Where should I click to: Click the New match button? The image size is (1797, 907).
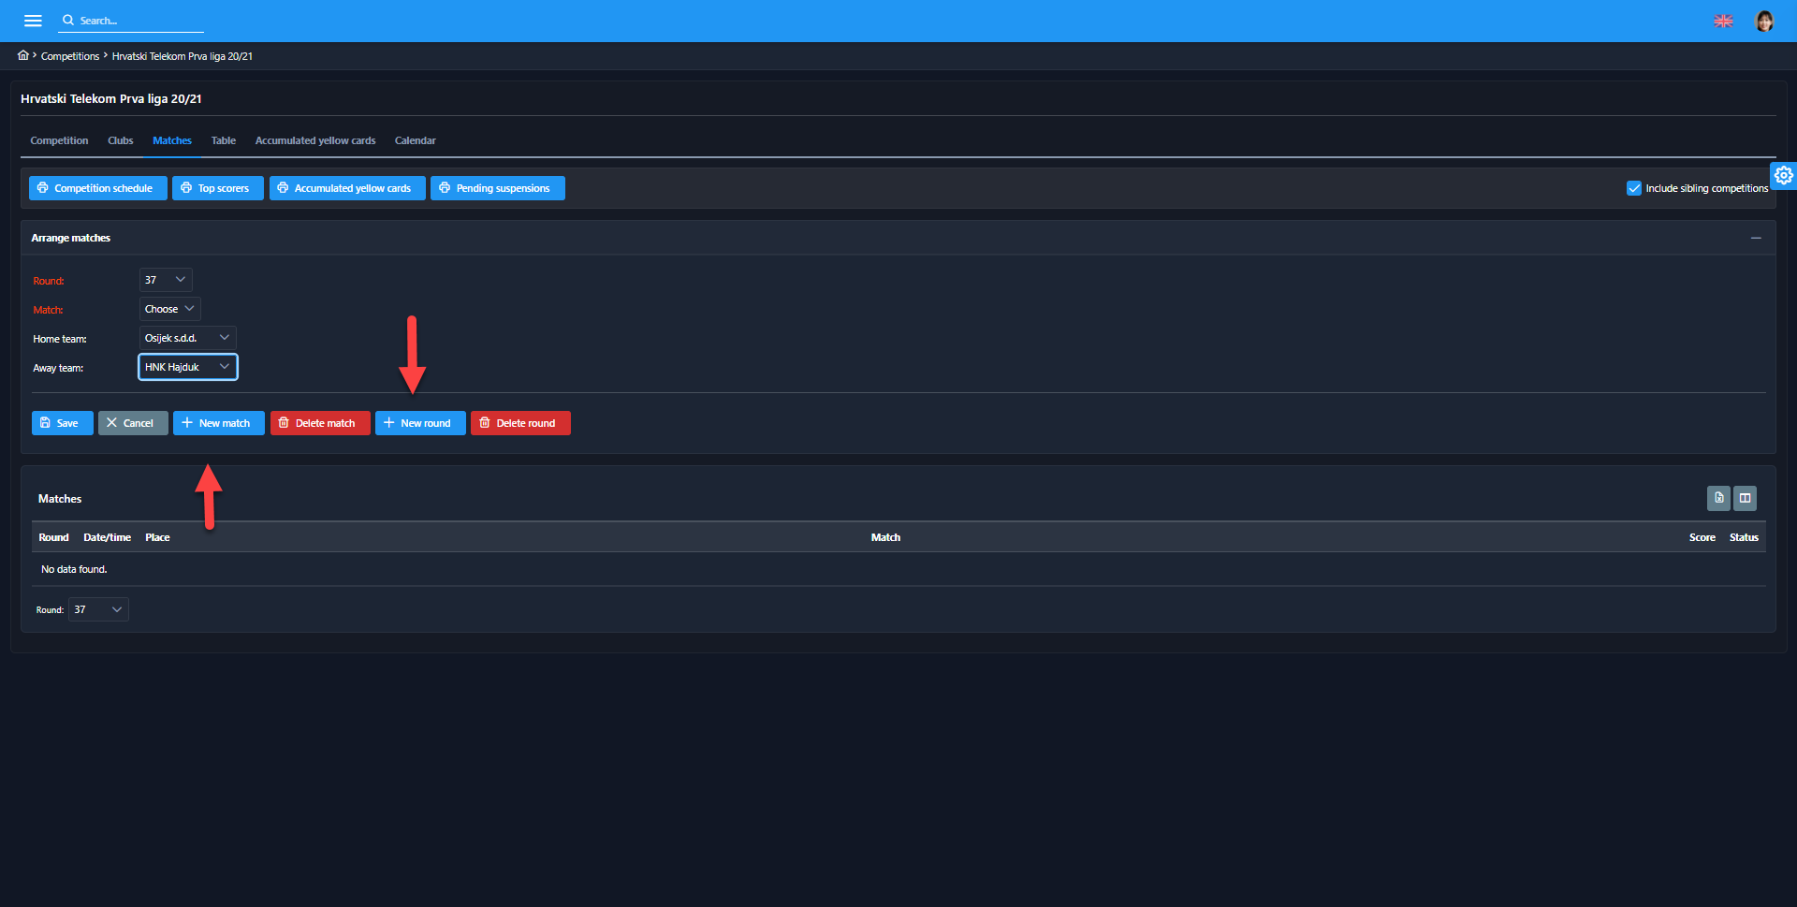coord(218,423)
